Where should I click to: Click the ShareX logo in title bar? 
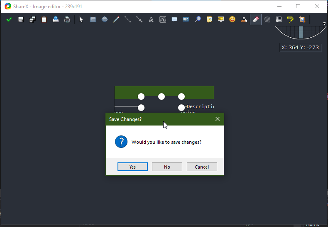pos(8,7)
